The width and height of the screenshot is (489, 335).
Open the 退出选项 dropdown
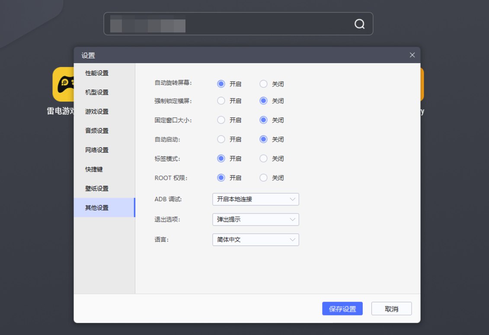point(256,220)
